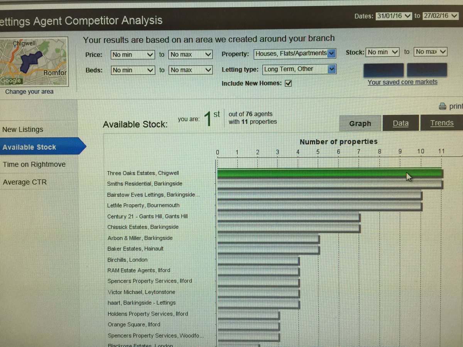Open the Stock maximum dropdown

click(430, 52)
